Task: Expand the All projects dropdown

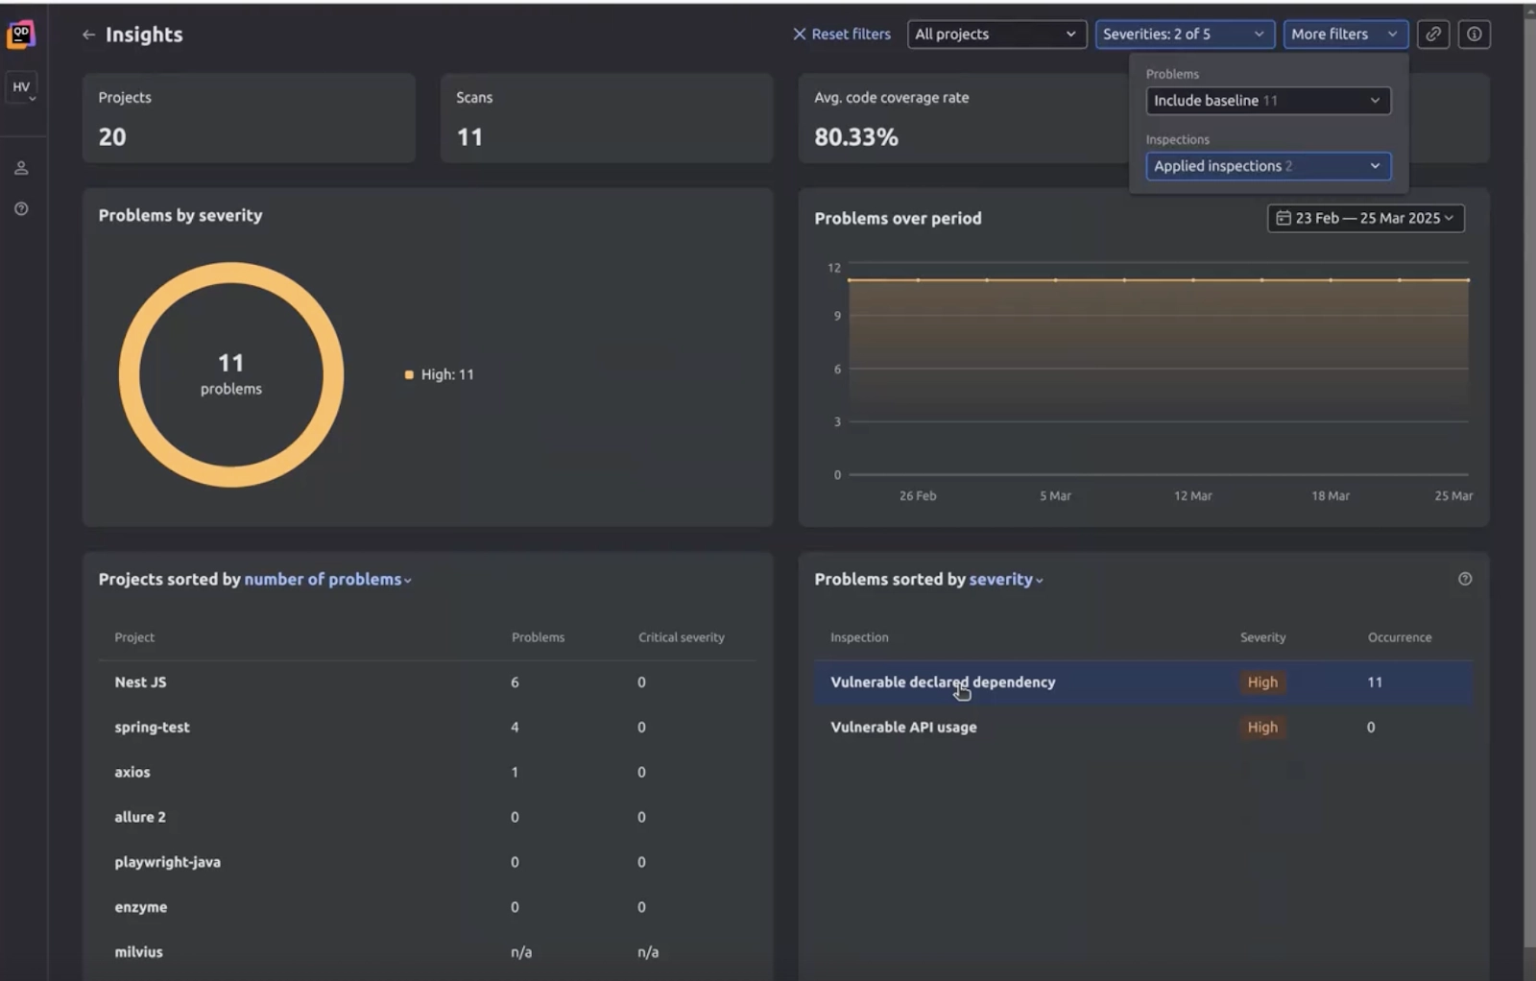Action: point(996,34)
